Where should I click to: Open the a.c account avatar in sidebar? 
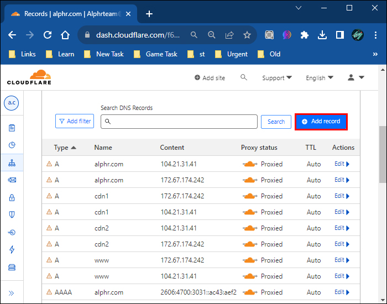click(12, 103)
